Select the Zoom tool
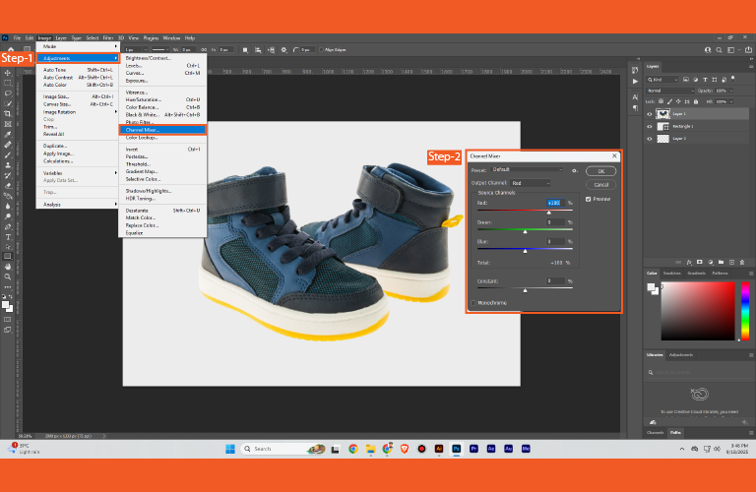The width and height of the screenshot is (756, 492). tap(8, 277)
